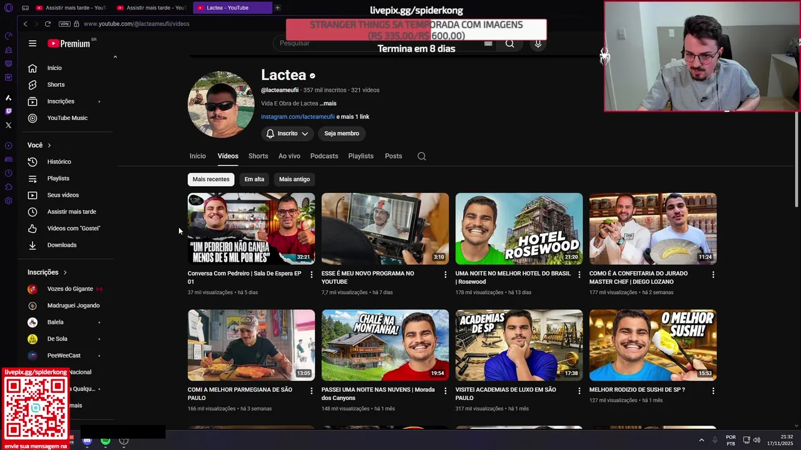Viewport: 801px width, 450px height.
Task: Search within channel using magnifier icon
Action: (x=422, y=156)
